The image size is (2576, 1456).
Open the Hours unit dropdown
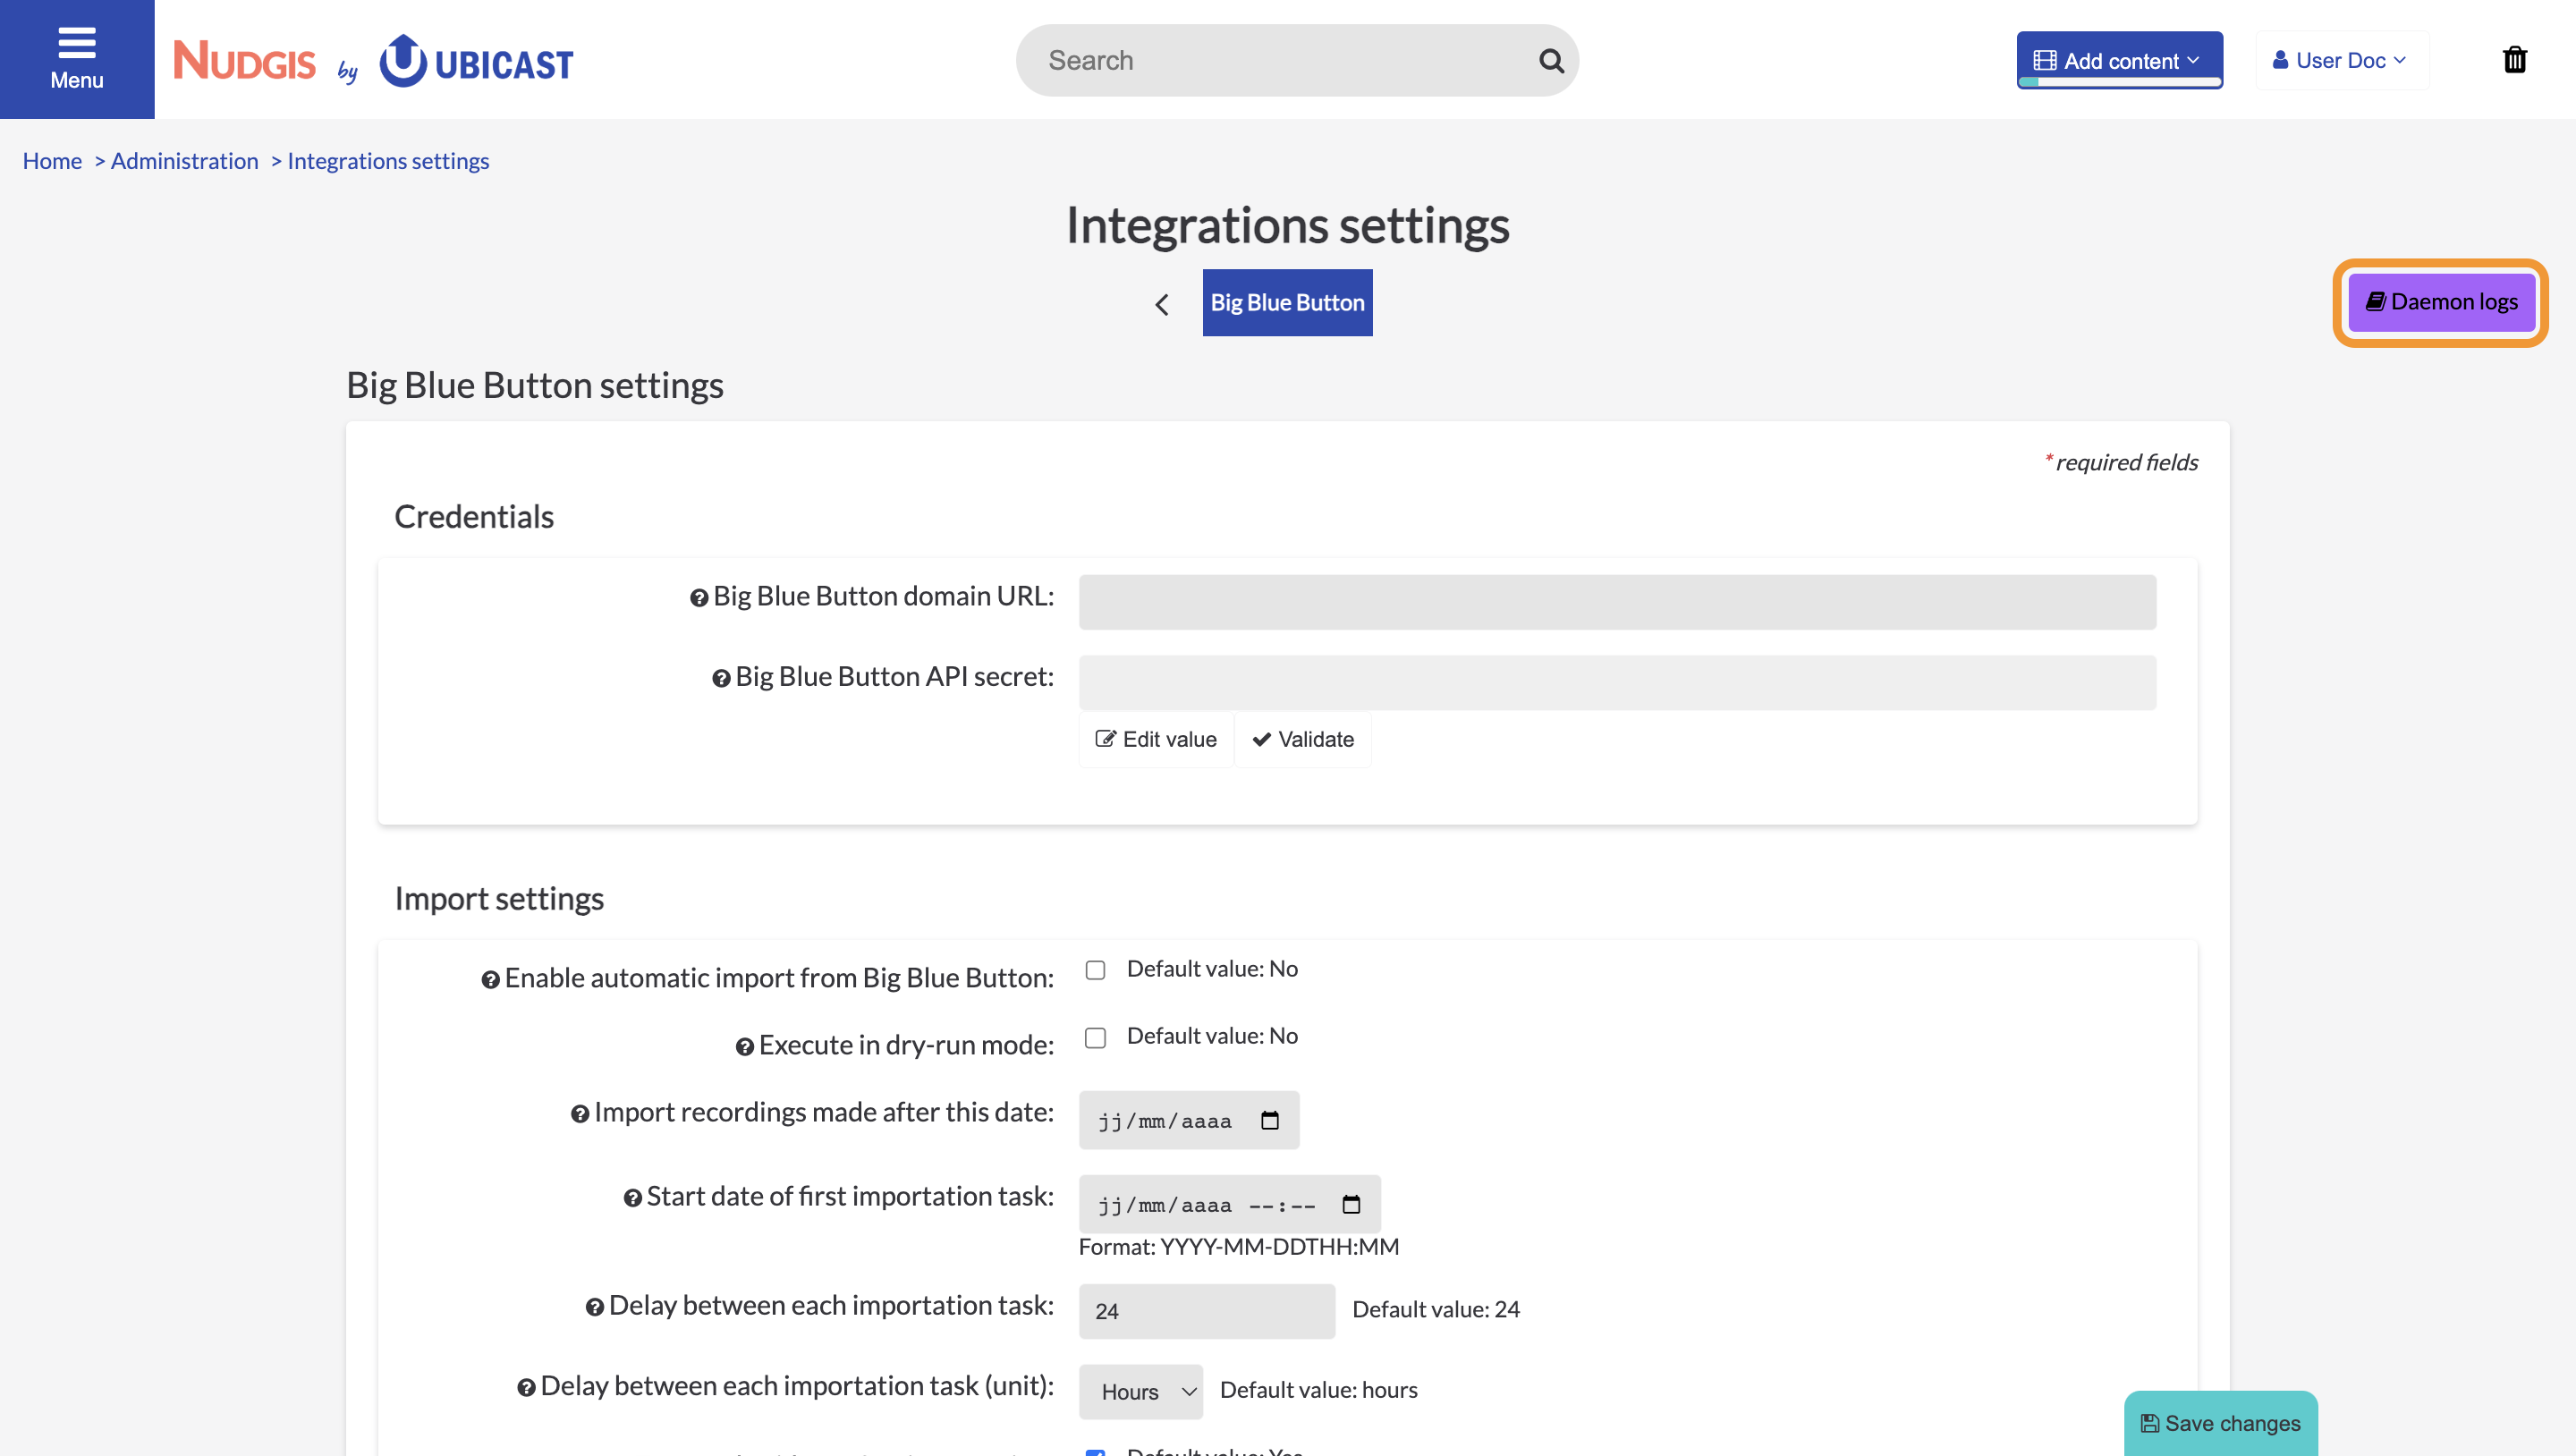click(x=1140, y=1391)
